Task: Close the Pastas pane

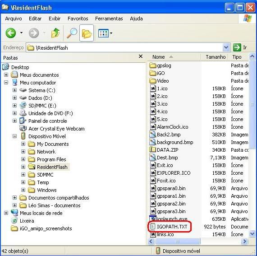Action: (x=141, y=56)
